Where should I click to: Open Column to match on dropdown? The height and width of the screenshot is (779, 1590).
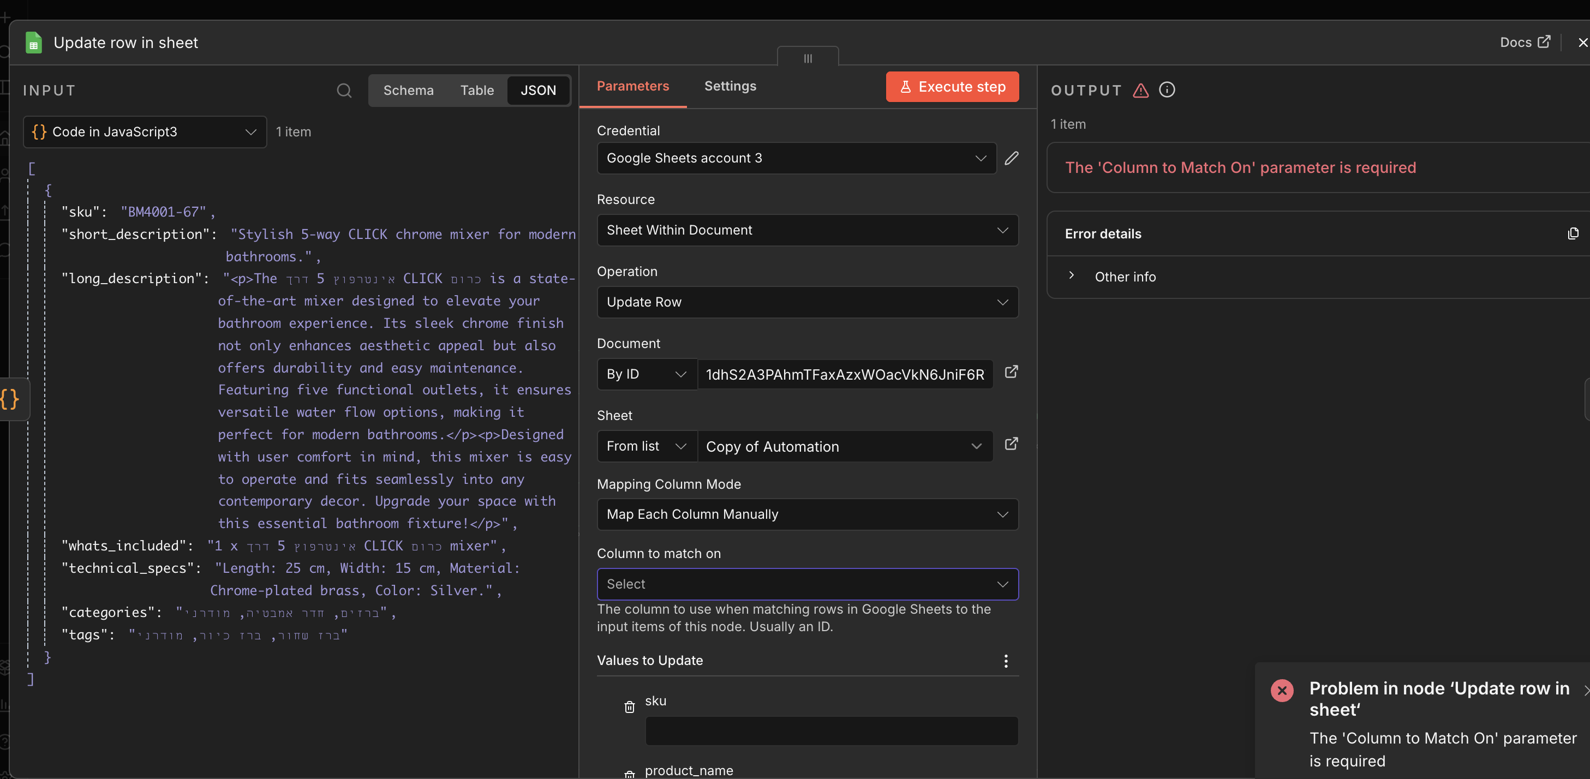point(806,584)
